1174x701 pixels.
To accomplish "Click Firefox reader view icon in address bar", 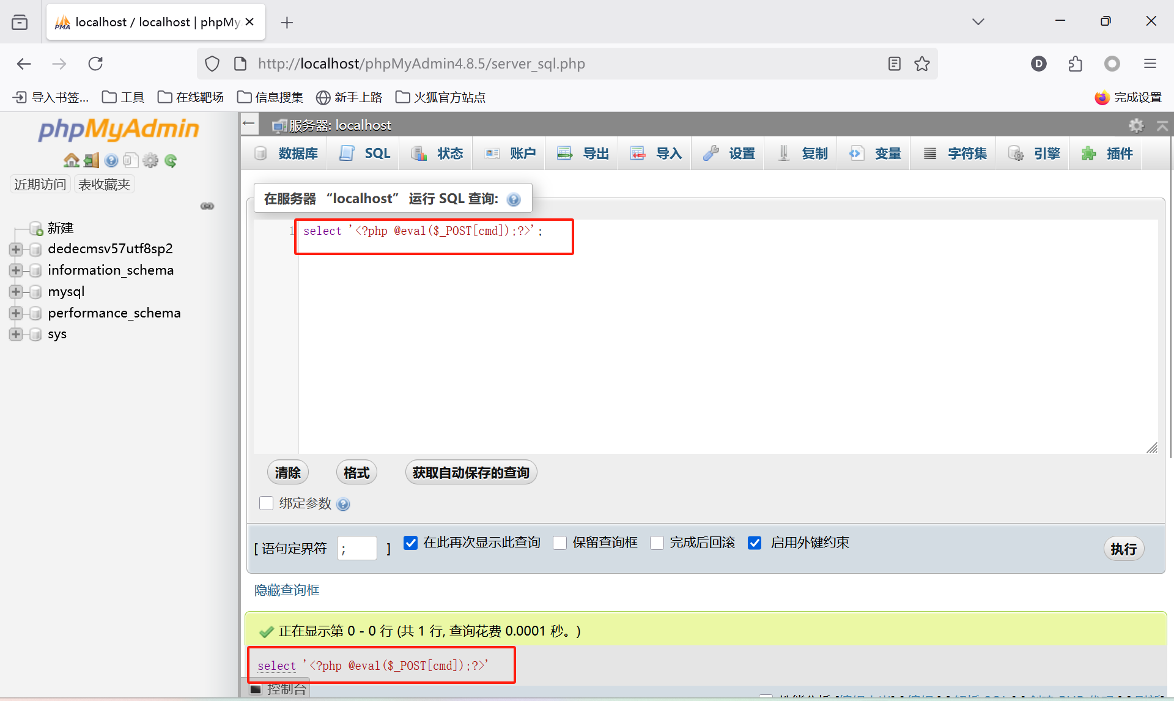I will click(895, 64).
